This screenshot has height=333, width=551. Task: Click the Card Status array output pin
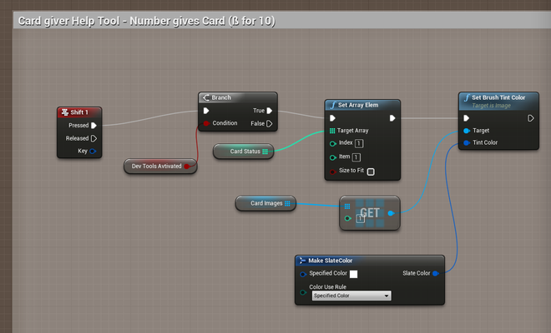click(265, 152)
